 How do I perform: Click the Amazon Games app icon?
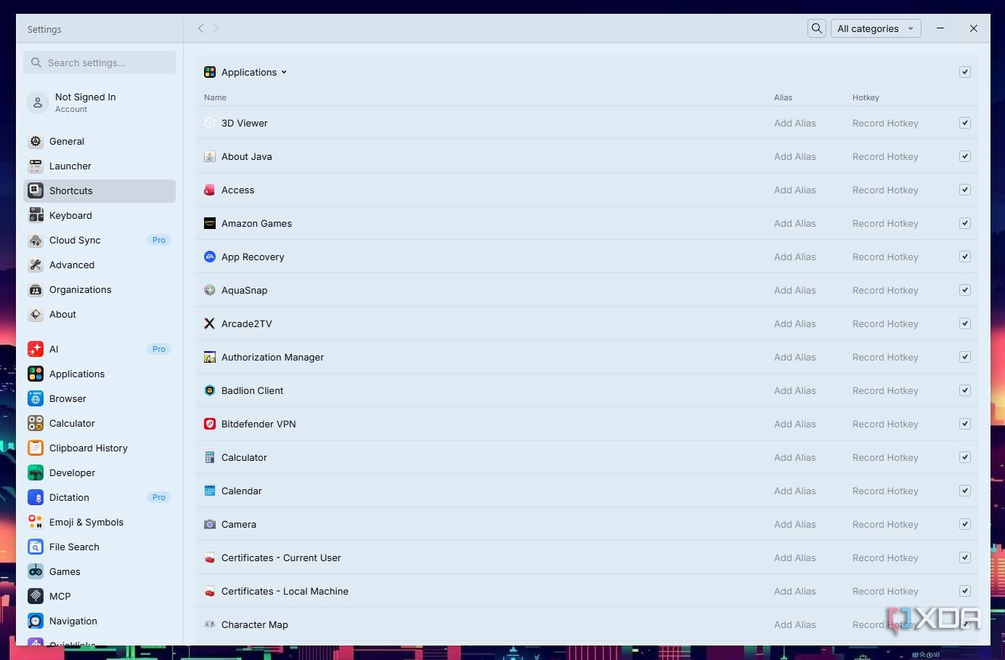210,223
